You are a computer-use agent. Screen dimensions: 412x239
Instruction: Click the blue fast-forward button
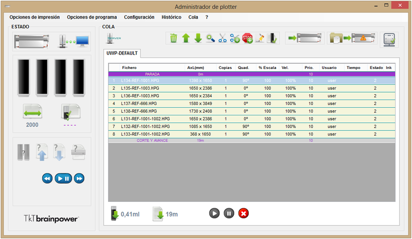(79, 178)
